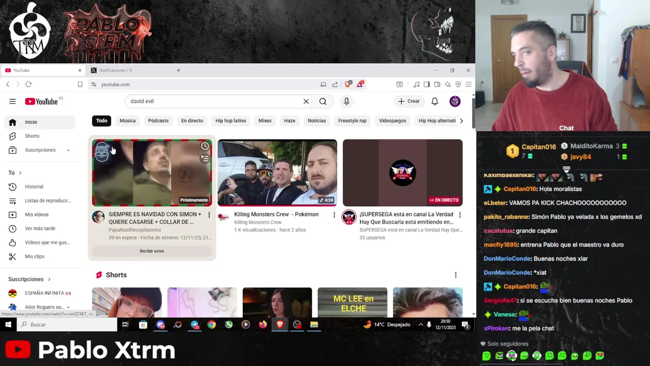This screenshot has height=366, width=650.
Task: Click Recibir aviso for the premiere
Action: (152, 251)
